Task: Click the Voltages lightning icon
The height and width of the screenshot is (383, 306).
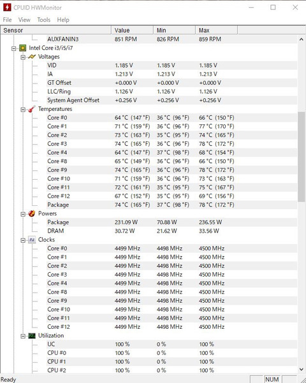Action: click(x=32, y=57)
